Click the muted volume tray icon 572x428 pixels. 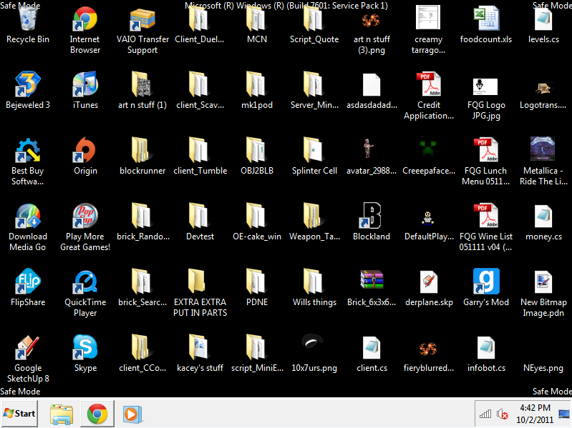click(x=503, y=414)
